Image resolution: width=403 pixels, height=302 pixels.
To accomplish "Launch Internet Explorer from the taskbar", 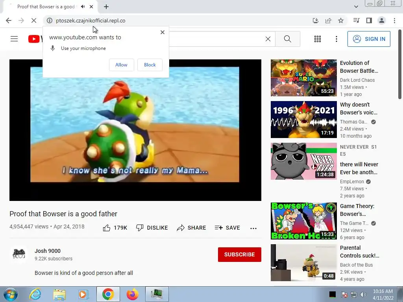I will coord(35,294).
